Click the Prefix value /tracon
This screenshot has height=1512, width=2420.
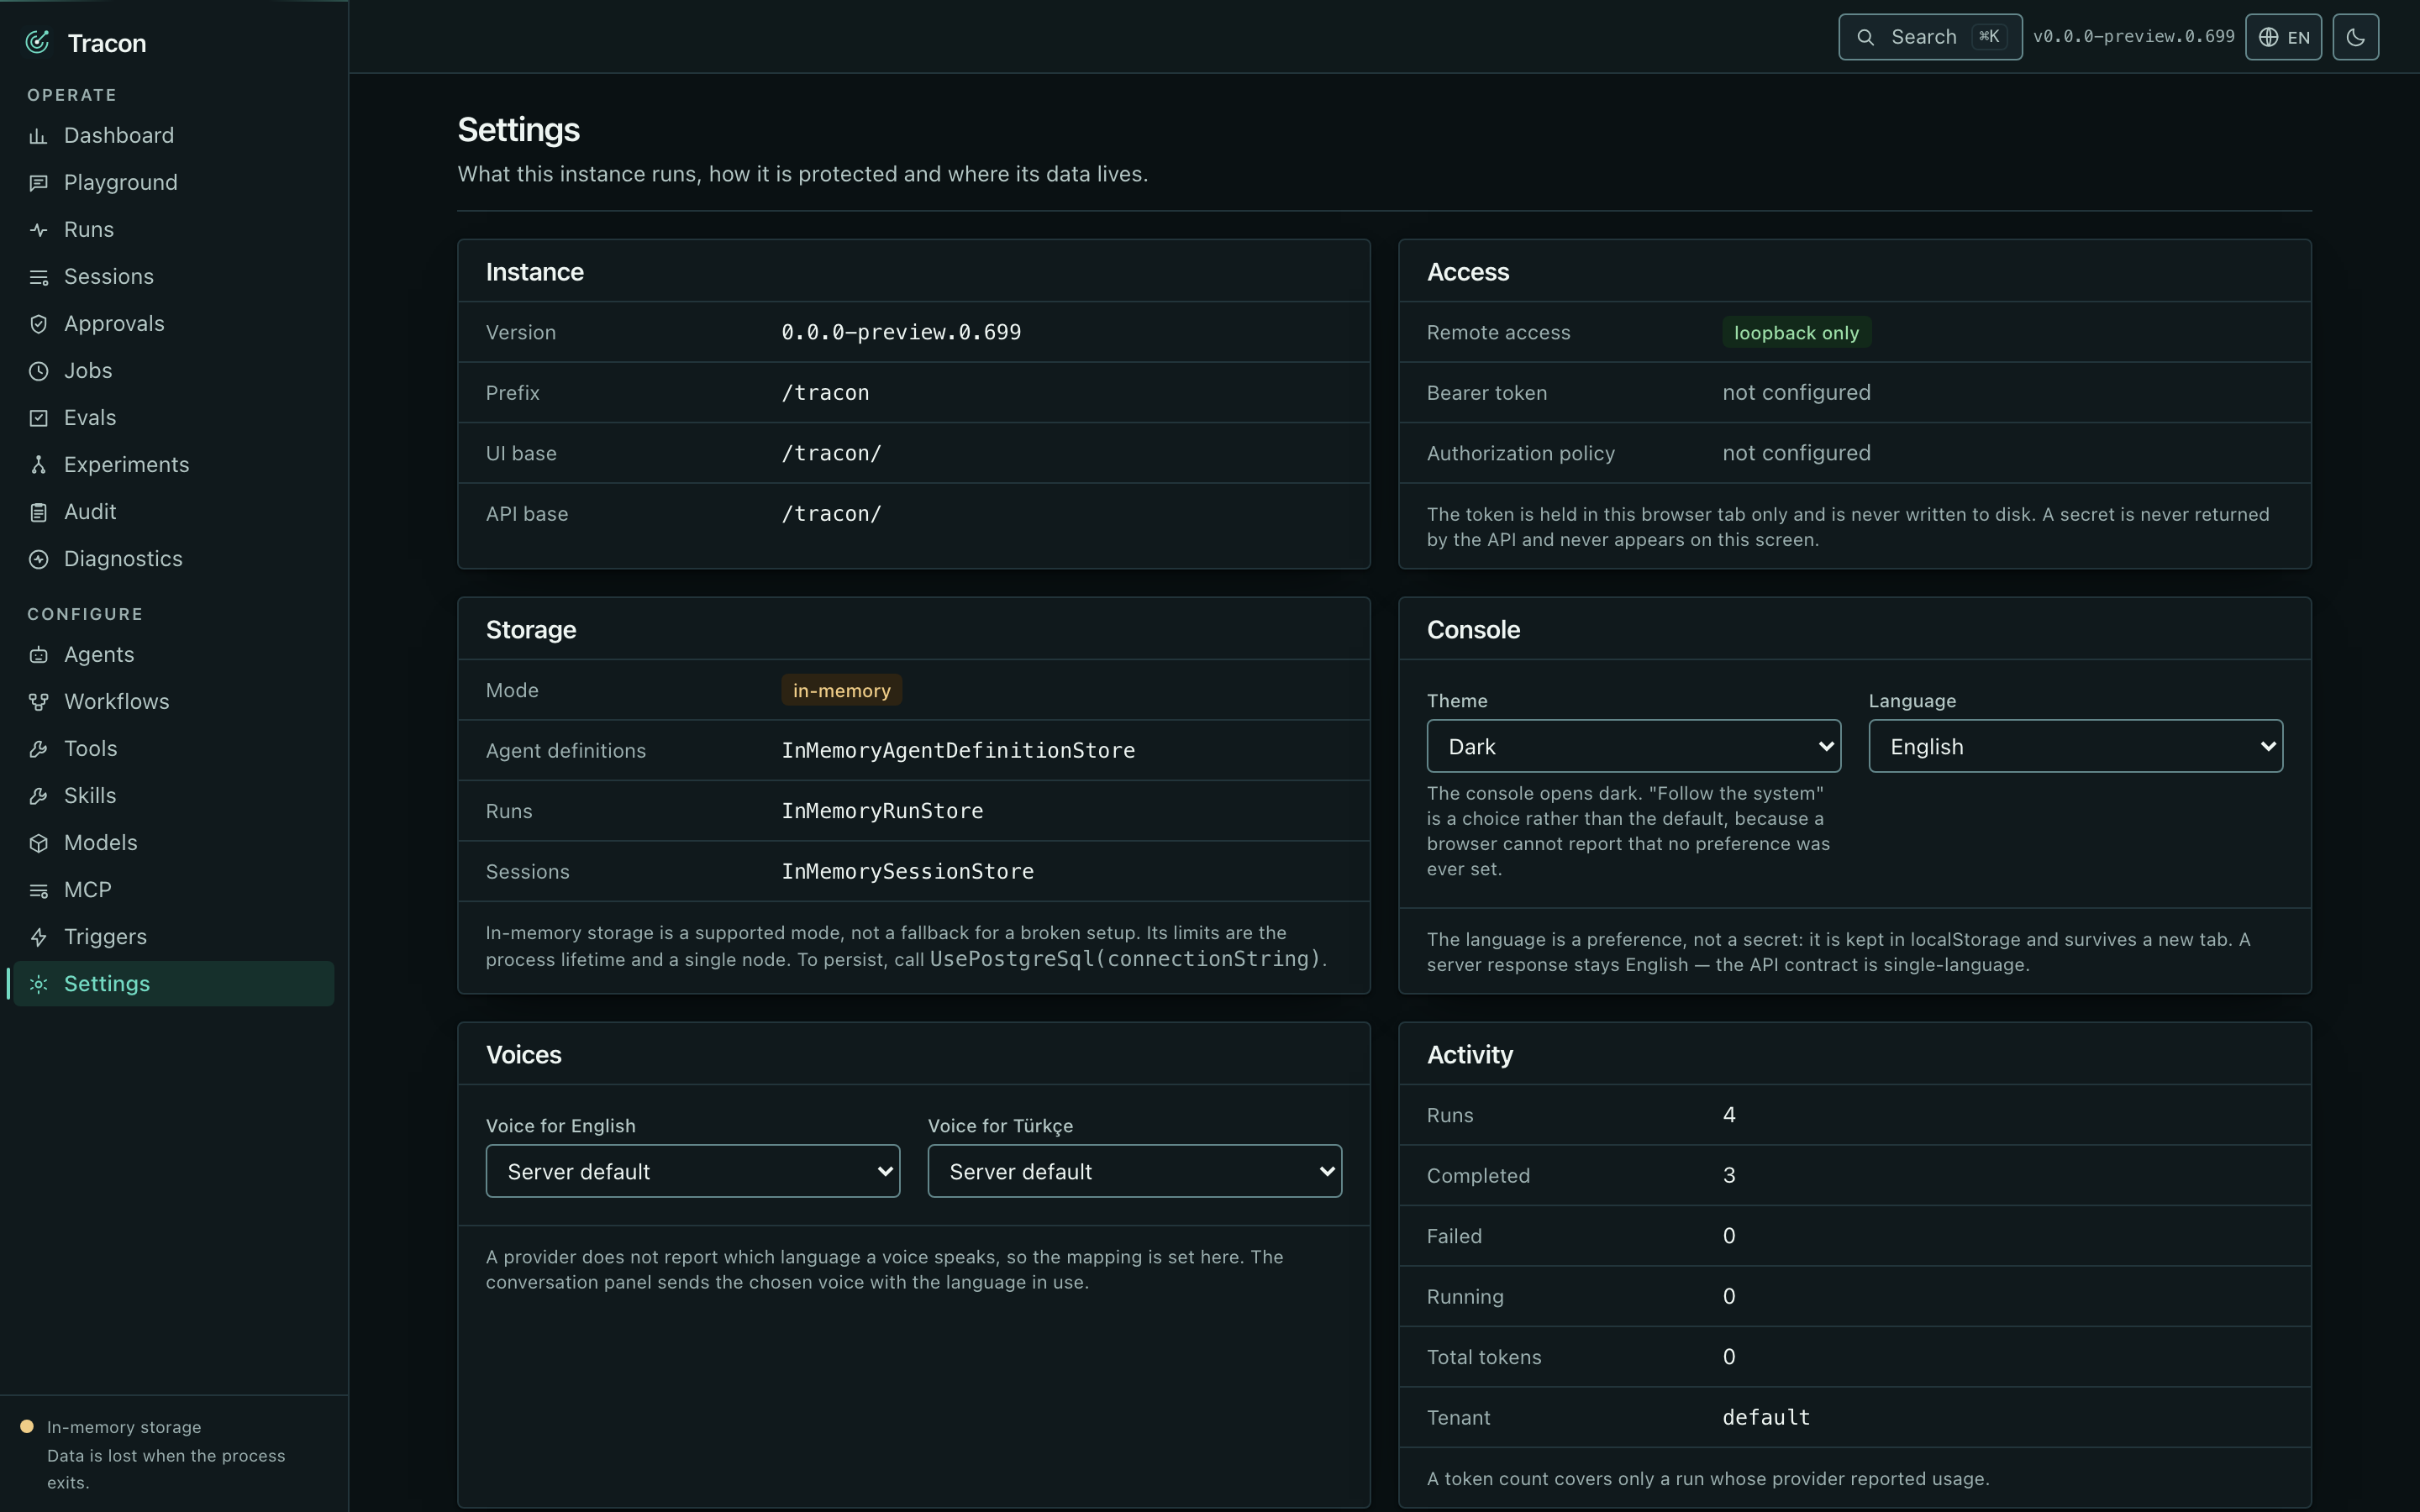click(825, 393)
